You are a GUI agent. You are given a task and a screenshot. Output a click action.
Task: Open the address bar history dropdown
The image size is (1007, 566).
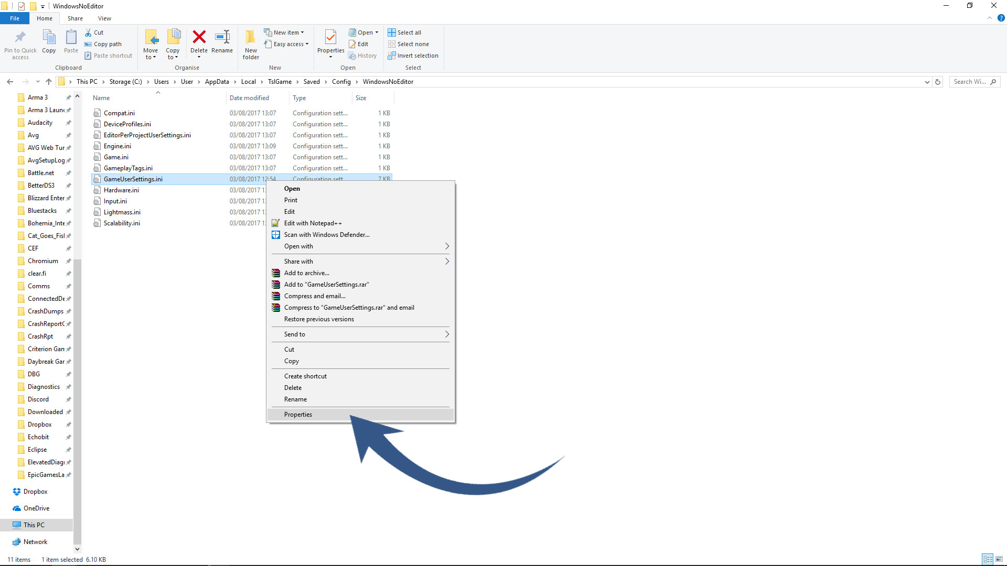point(927,82)
